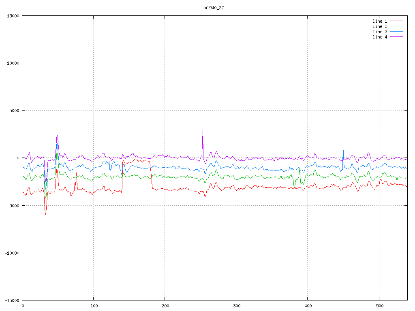
Task: Click the green line 2 legend sample
Action: point(396,26)
